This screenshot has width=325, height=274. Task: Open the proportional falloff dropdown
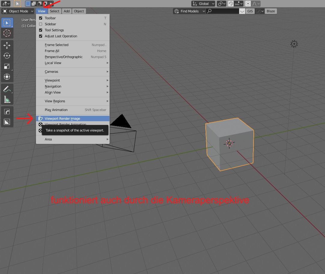[x=256, y=4]
